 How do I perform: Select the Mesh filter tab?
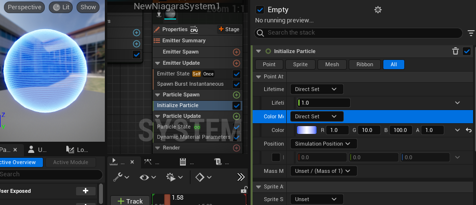[x=332, y=65]
